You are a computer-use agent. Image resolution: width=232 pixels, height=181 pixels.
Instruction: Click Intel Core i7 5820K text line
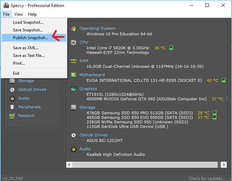click(118, 48)
